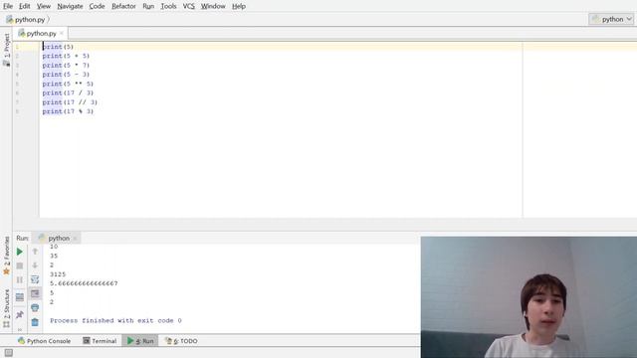The width and height of the screenshot is (637, 358).
Task: Open the Navigate menu
Action: point(70,6)
